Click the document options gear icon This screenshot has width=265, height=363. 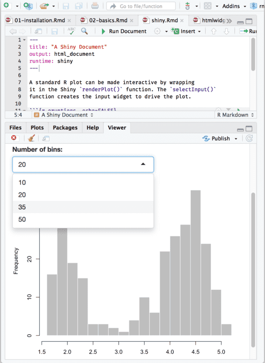click(x=157, y=31)
